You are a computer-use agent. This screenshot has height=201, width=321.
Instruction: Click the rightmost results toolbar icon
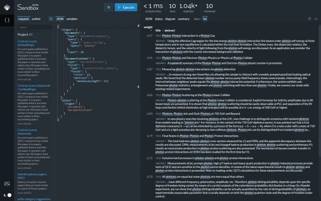[x=316, y=19]
